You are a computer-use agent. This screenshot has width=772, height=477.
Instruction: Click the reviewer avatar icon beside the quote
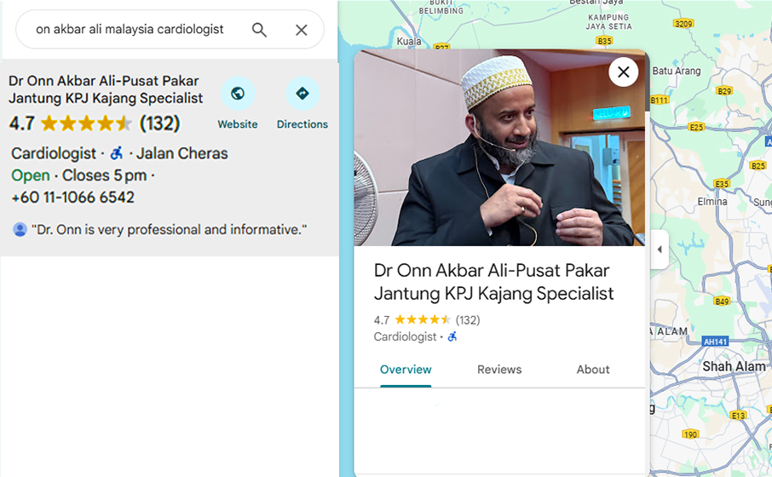coord(20,230)
